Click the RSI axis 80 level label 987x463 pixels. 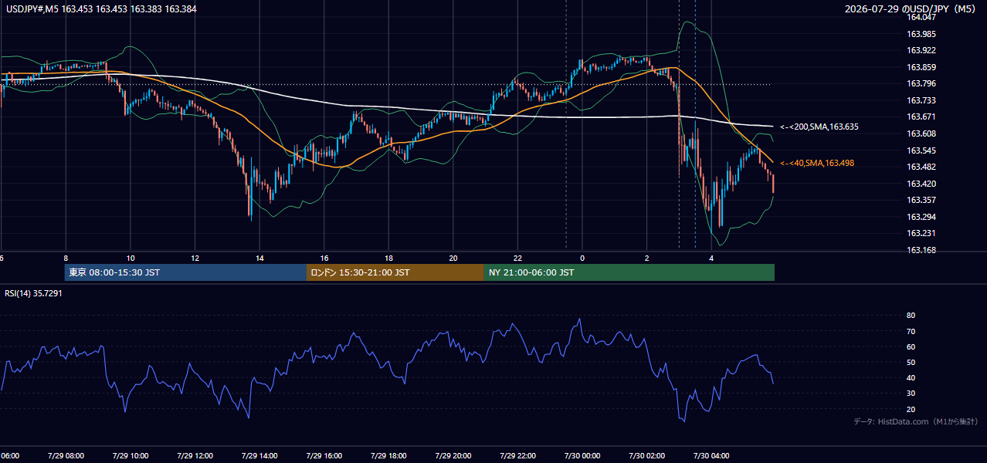click(911, 316)
